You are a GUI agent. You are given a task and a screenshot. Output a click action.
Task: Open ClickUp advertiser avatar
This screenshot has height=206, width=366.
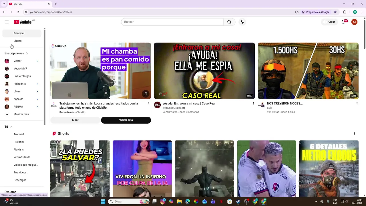(54, 105)
